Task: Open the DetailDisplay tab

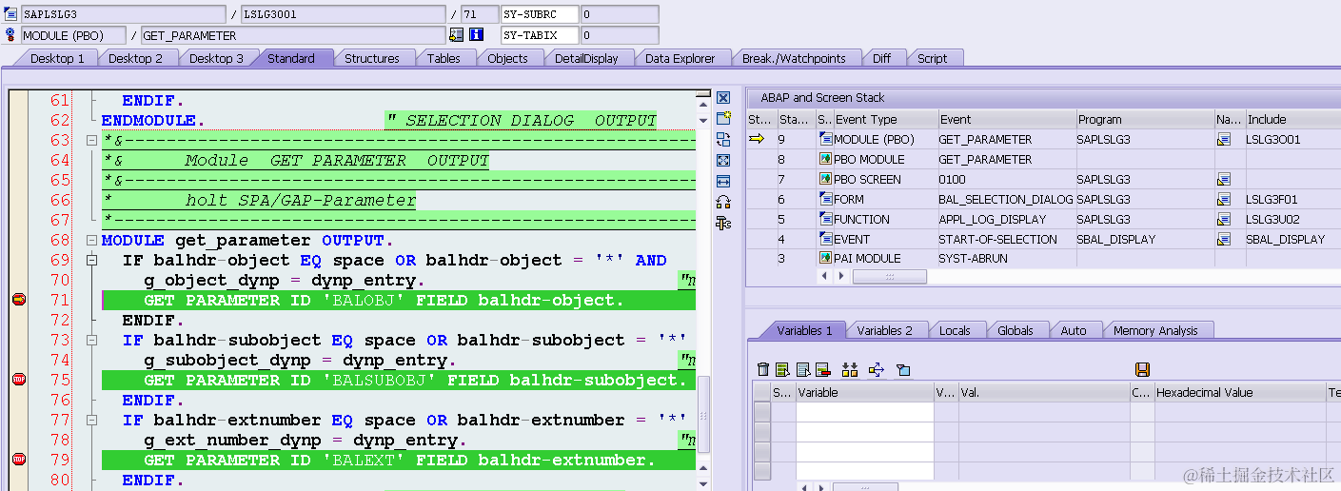Action: tap(586, 58)
